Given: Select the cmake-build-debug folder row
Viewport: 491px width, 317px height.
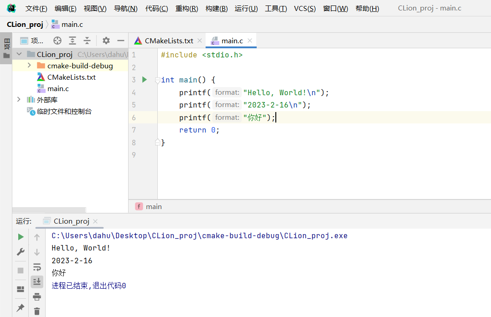Looking at the screenshot, I should [x=70, y=66].
